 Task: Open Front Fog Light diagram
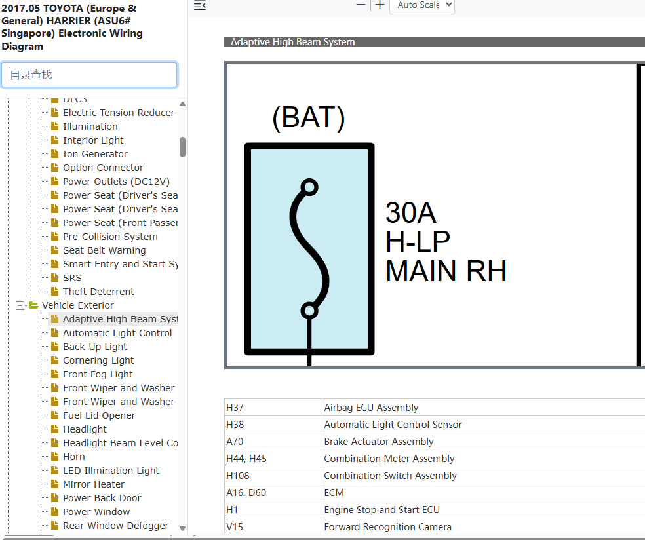click(98, 374)
